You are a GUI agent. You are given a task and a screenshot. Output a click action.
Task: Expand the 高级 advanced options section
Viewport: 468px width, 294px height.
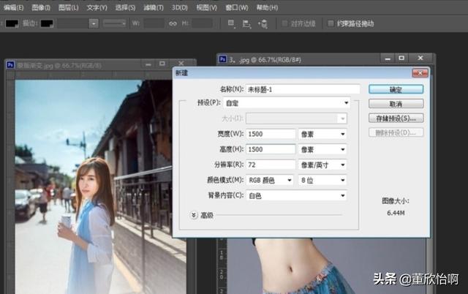pos(194,215)
